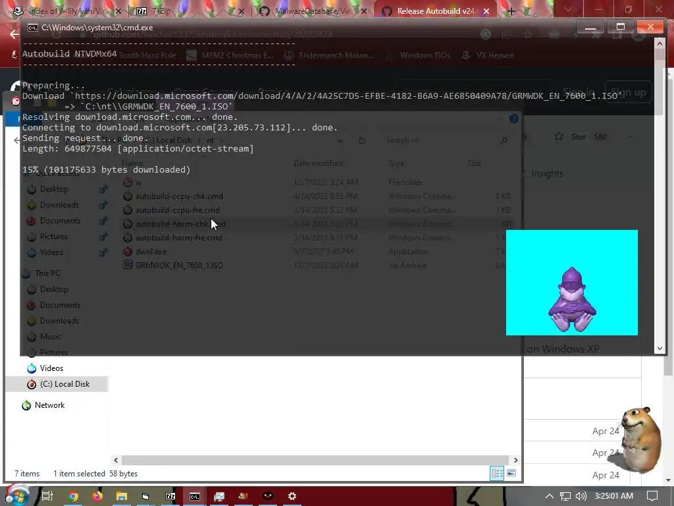The height and width of the screenshot is (506, 674).
Task: Launch Firefox from the taskbar
Action: point(97,496)
